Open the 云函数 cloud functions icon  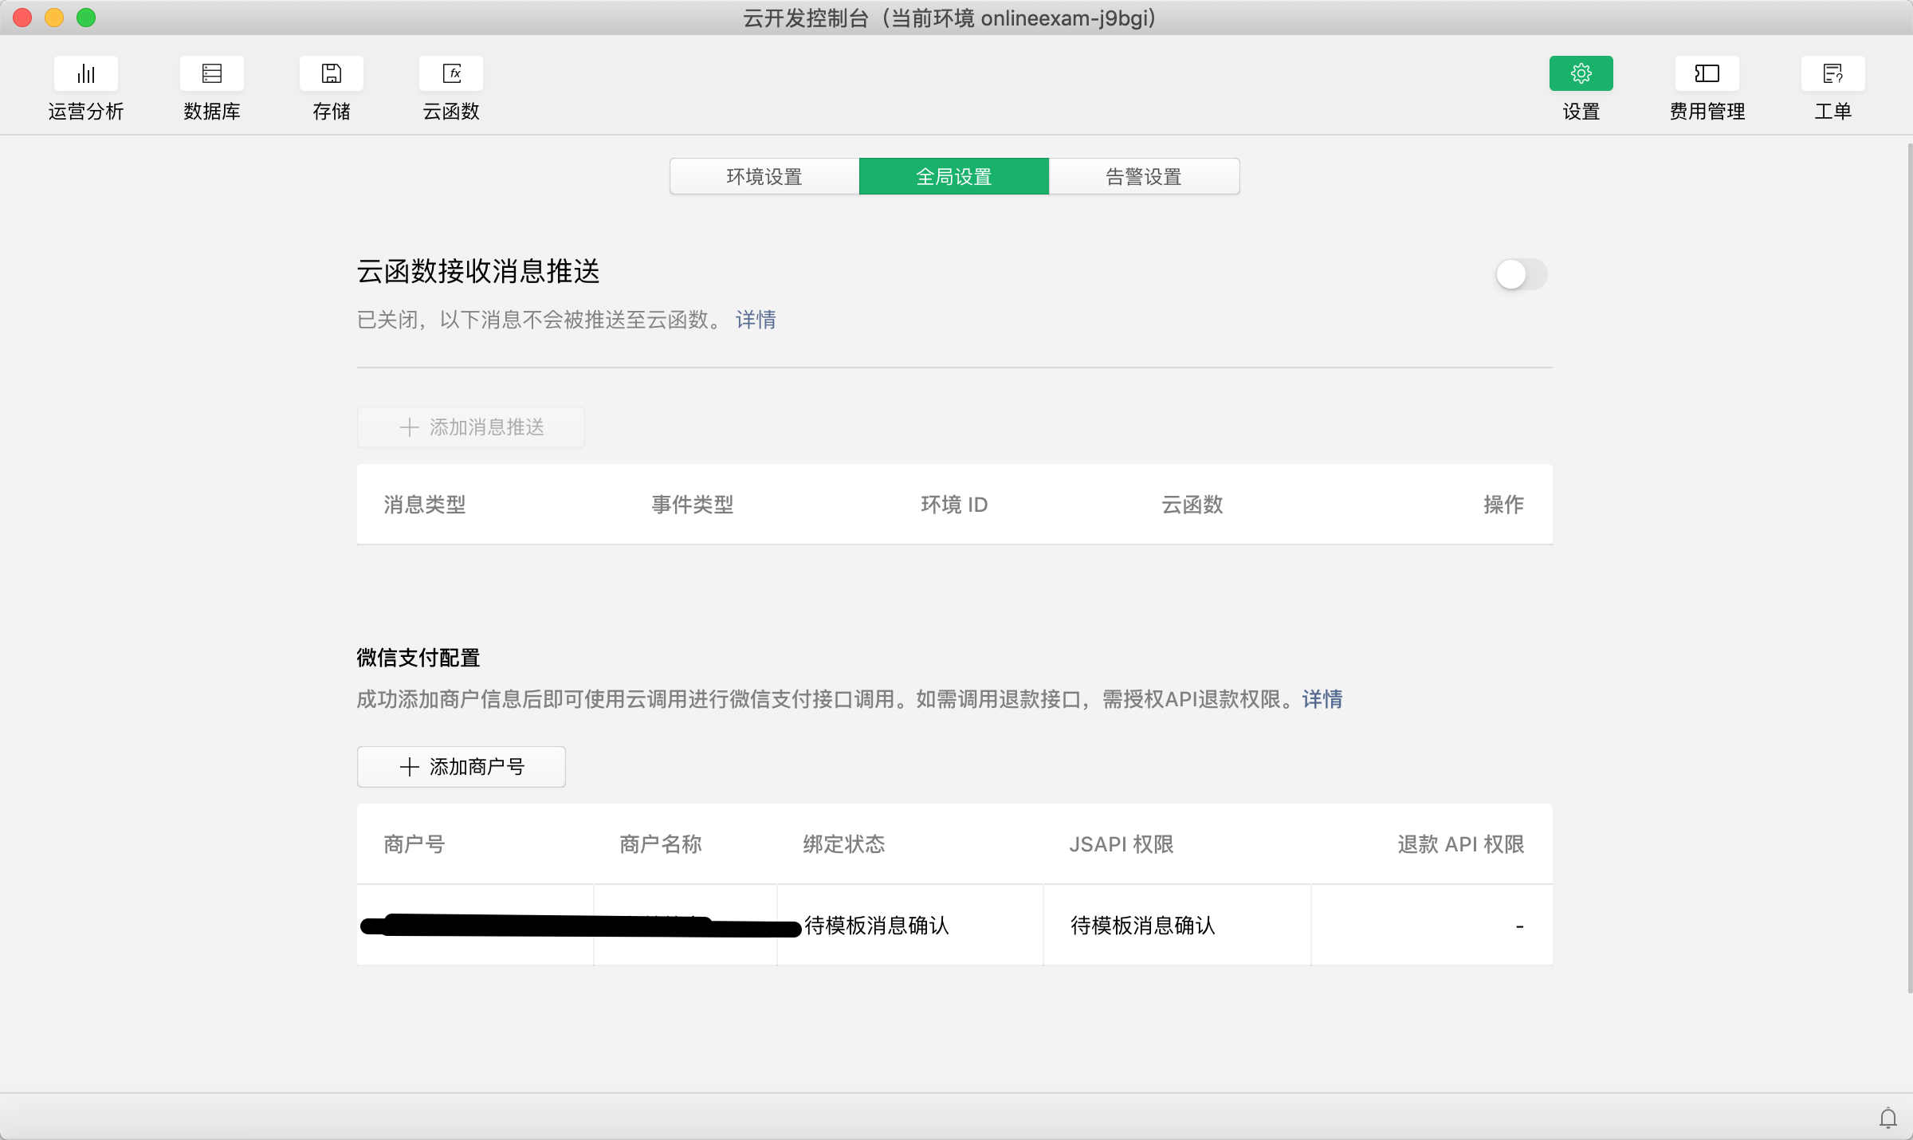[451, 74]
